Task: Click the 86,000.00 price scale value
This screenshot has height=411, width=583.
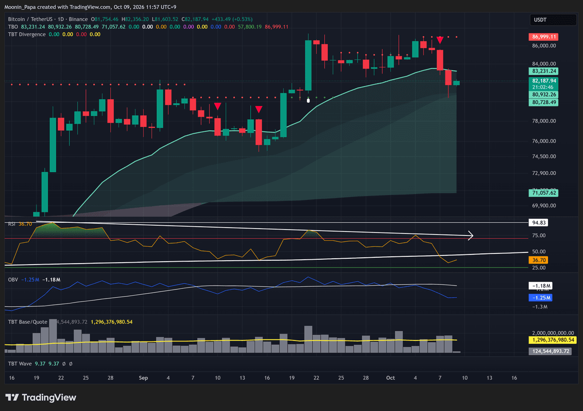Action: coord(544,46)
